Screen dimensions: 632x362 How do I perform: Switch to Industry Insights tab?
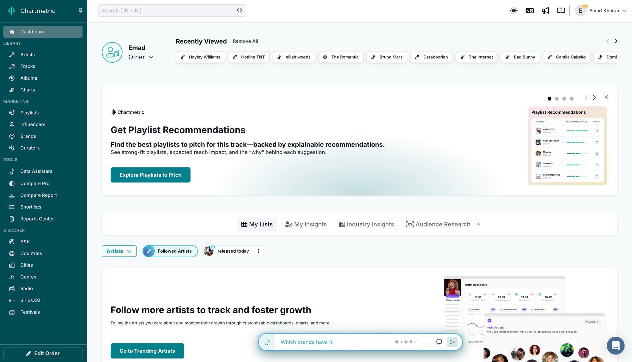(367, 224)
